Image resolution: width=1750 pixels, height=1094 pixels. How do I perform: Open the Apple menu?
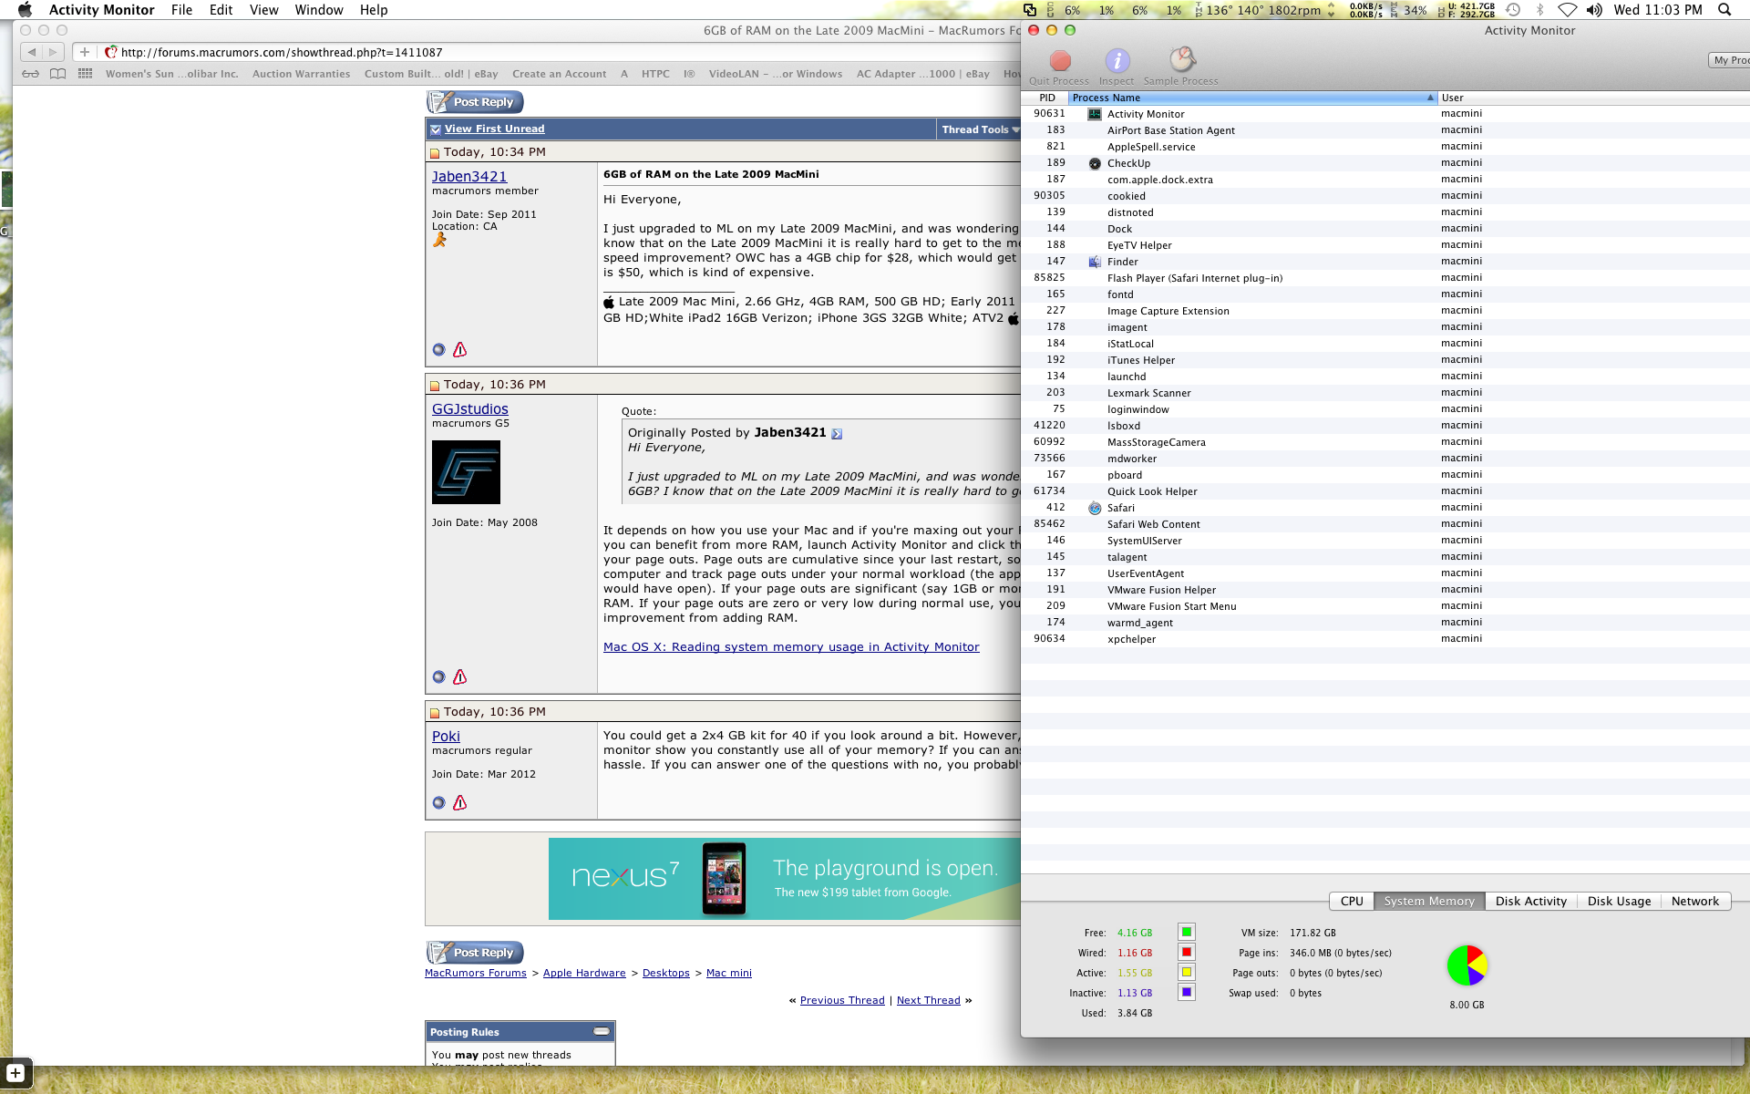coord(25,10)
